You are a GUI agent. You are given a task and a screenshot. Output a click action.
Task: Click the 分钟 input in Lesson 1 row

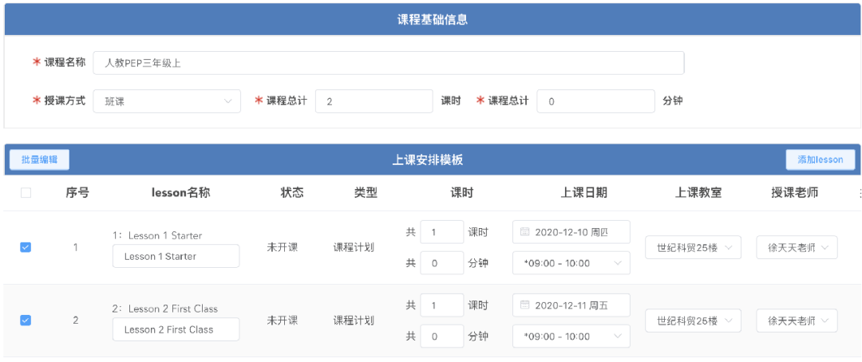point(442,263)
